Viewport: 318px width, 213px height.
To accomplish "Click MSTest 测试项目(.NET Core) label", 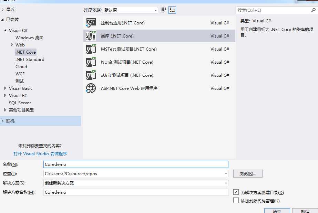I will tap(129, 49).
